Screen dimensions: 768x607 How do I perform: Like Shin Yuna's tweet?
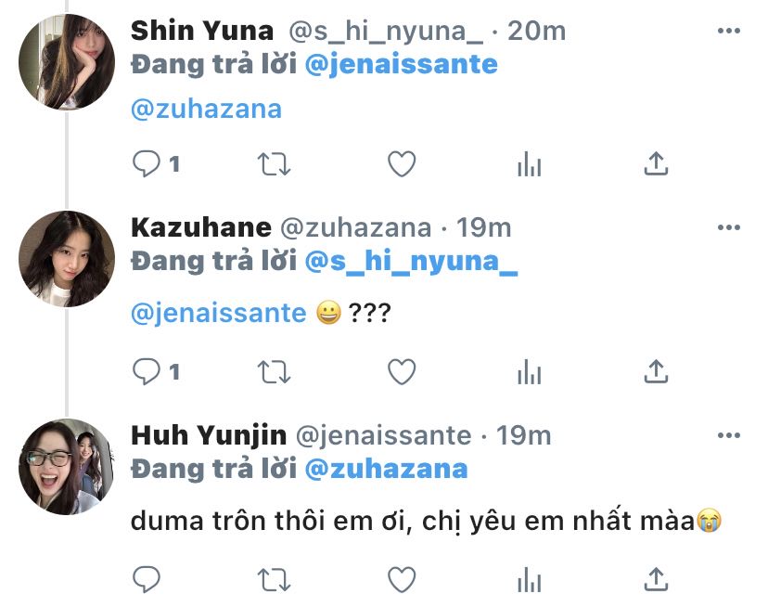(401, 164)
